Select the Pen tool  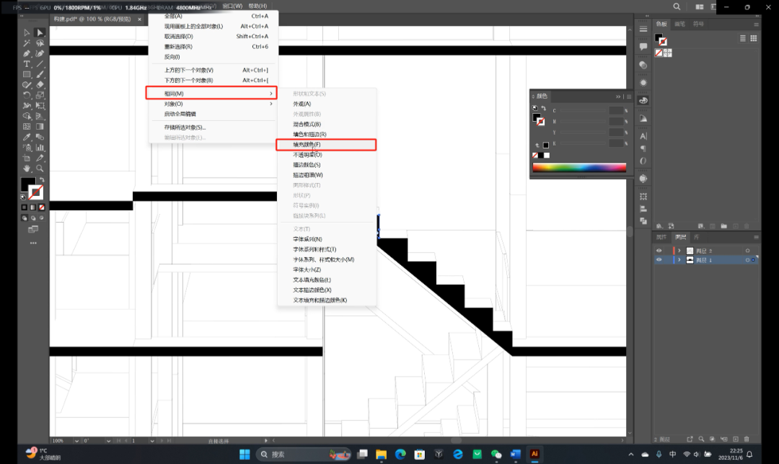click(x=27, y=53)
